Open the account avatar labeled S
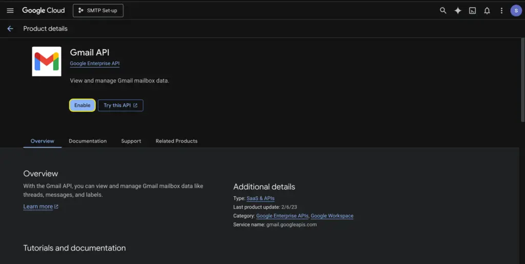Image resolution: width=525 pixels, height=264 pixels. click(x=516, y=11)
